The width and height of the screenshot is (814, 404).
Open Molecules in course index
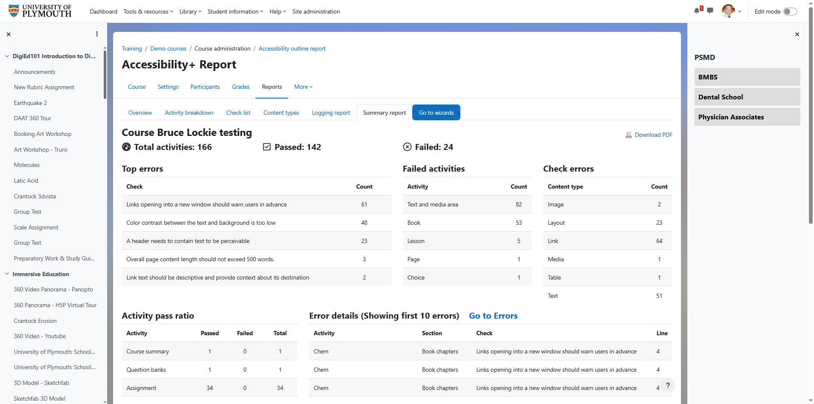click(x=26, y=165)
